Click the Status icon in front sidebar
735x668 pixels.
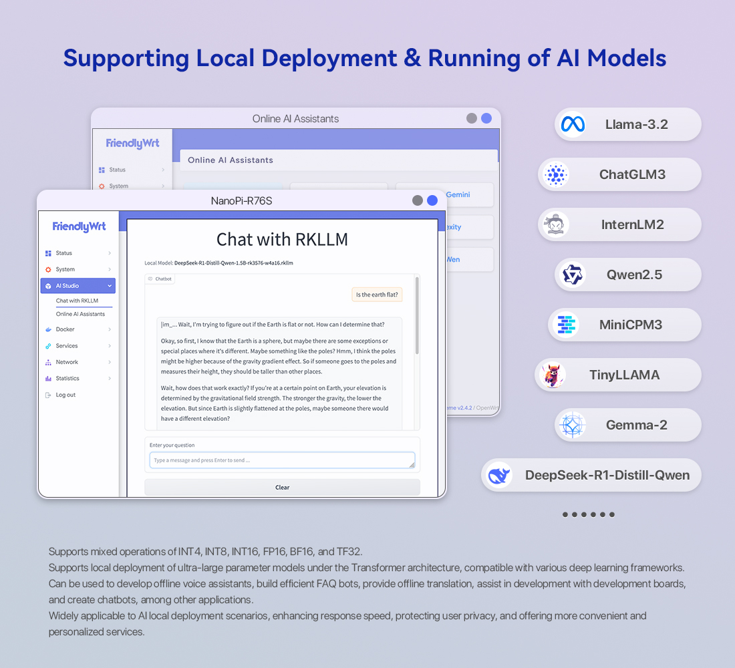point(48,253)
